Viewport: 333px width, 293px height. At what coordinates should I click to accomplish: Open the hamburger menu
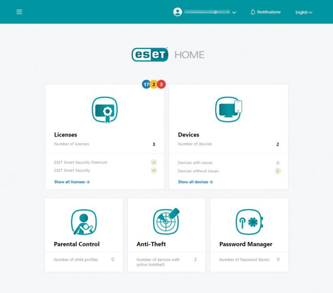click(19, 12)
